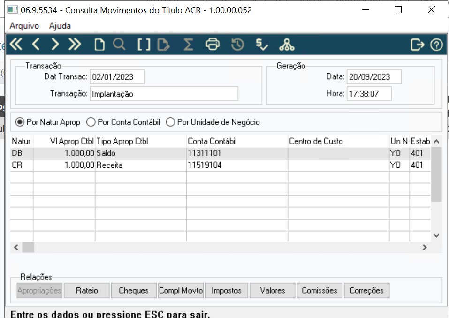Click the horizontal scrollbar thumb
Image resolution: width=449 pixels, height=318 pixels.
(x=28, y=247)
